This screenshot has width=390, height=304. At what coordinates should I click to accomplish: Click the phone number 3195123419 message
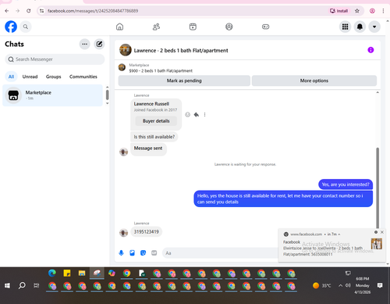coord(147,231)
